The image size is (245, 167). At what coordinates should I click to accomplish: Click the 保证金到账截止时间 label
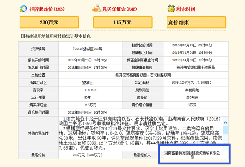point(143,60)
